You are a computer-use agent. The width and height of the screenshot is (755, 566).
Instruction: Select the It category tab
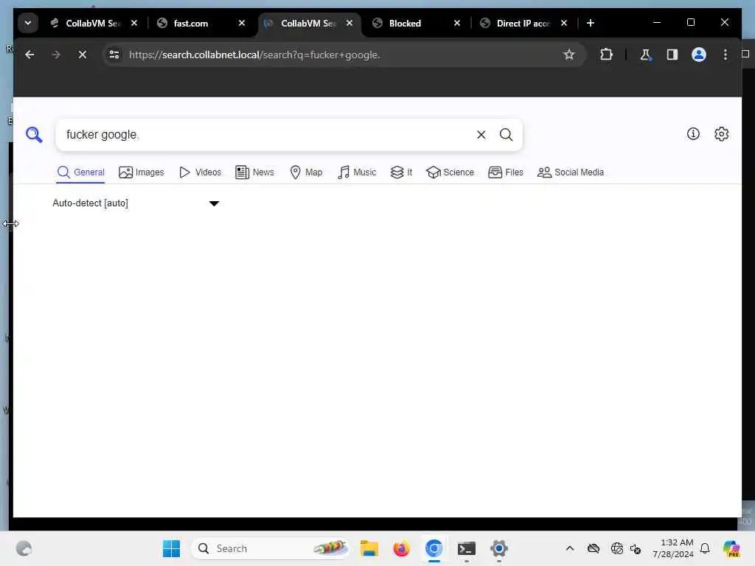(x=401, y=172)
